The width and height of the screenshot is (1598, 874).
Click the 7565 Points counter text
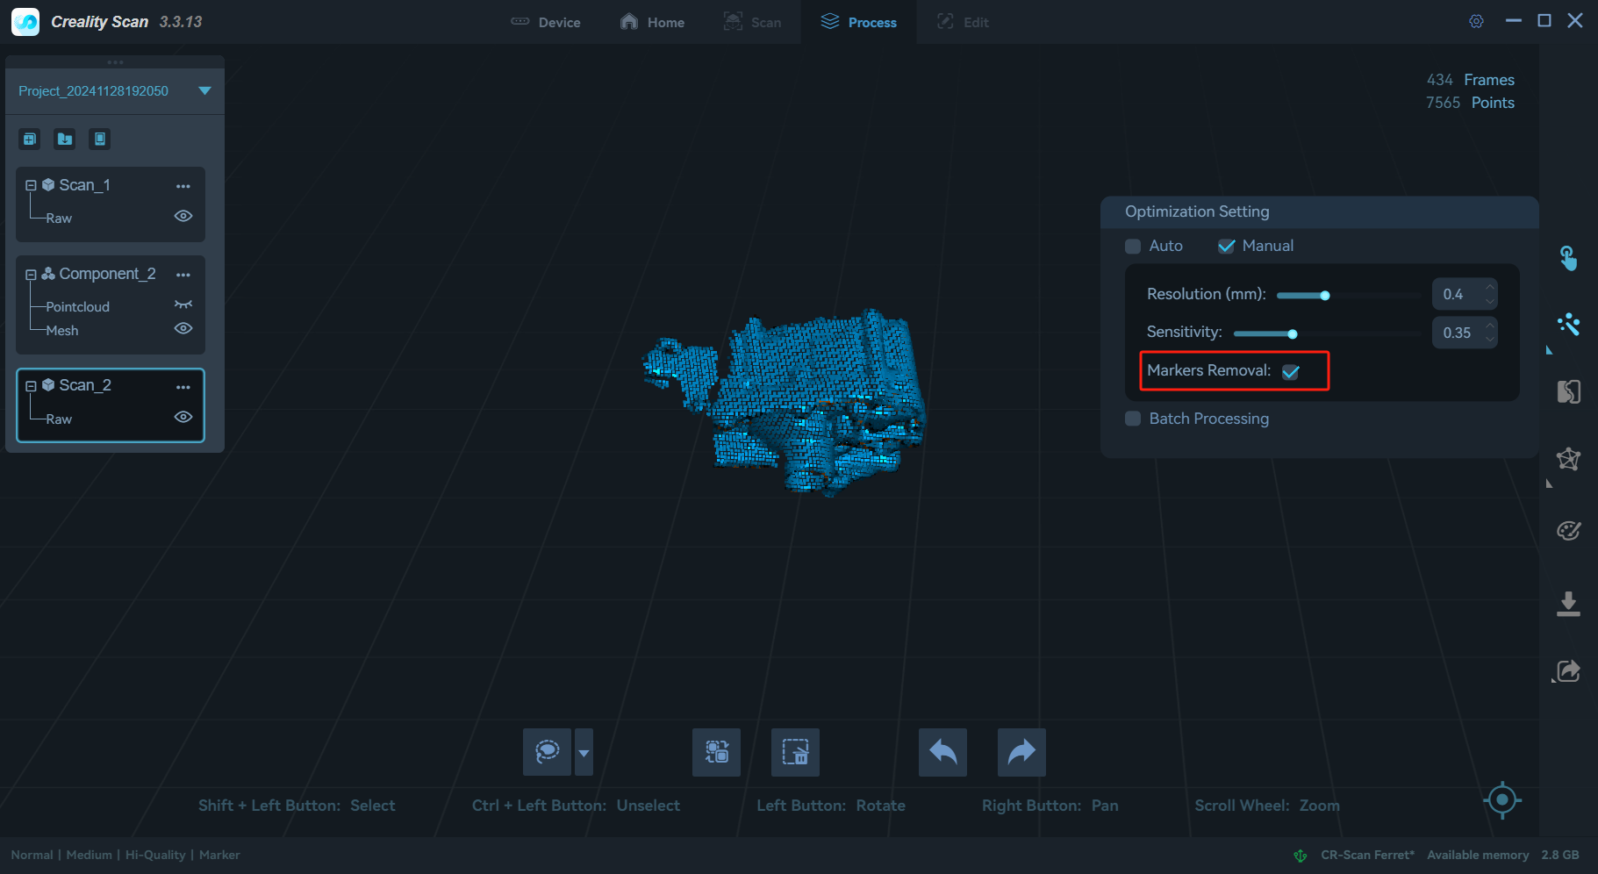1470,103
